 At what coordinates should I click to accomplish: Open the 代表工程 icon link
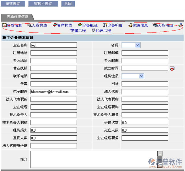coord(94,30)
